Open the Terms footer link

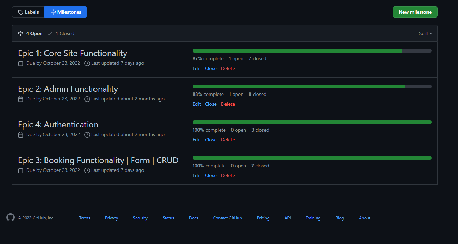coord(84,218)
